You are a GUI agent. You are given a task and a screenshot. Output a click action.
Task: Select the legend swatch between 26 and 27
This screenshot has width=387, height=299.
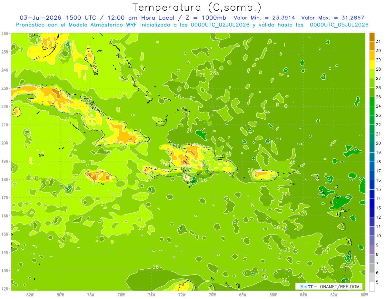pos(372,83)
